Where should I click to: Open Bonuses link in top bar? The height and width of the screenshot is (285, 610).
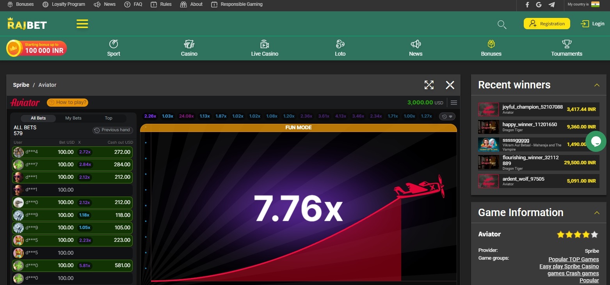click(x=21, y=4)
